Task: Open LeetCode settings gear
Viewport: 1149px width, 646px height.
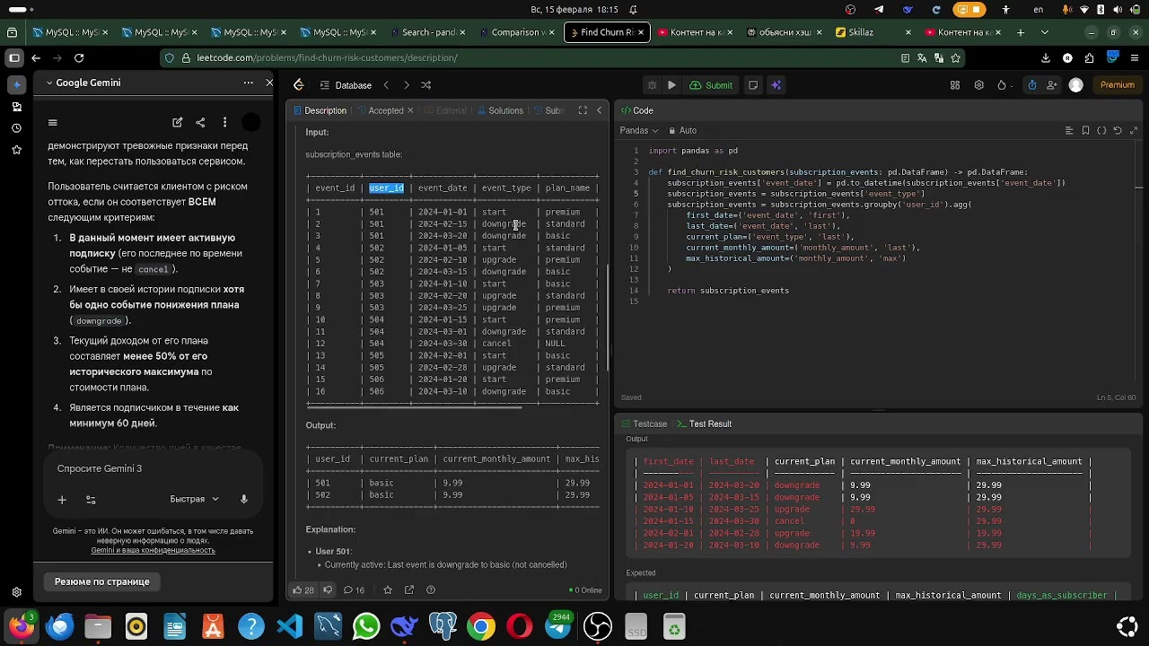Action: [x=978, y=85]
